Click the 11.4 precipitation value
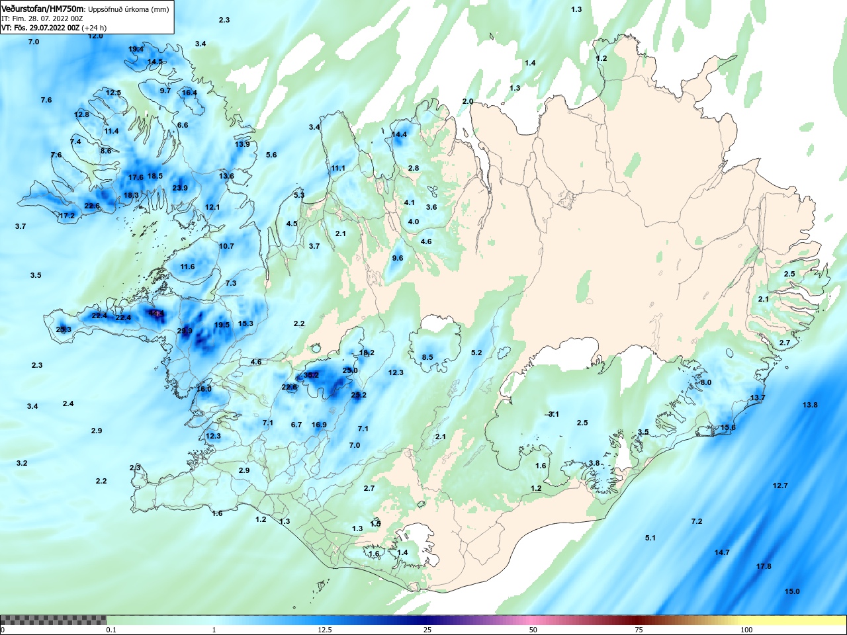The width and height of the screenshot is (847, 635). click(111, 131)
